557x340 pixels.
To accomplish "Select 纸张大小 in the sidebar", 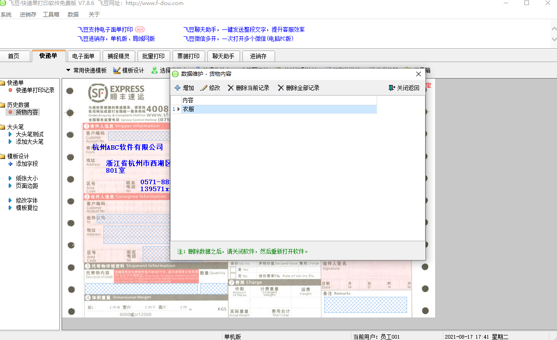I will point(27,178).
